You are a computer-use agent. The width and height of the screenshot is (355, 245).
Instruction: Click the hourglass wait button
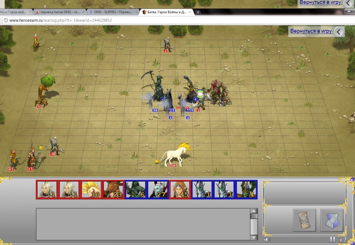point(305,220)
